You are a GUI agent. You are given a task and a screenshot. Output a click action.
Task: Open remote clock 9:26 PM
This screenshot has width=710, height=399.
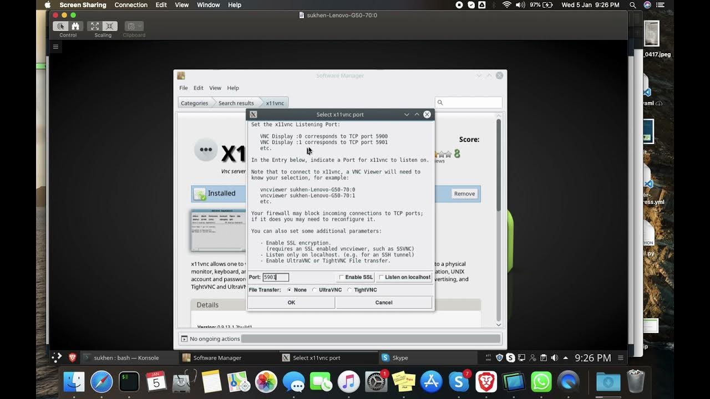(x=592, y=358)
